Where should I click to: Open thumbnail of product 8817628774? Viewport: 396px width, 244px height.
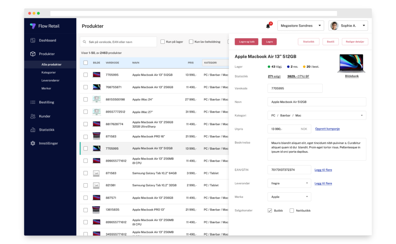point(96,124)
